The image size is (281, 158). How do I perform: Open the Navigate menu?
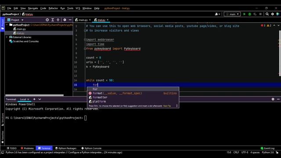click(x=33, y=8)
